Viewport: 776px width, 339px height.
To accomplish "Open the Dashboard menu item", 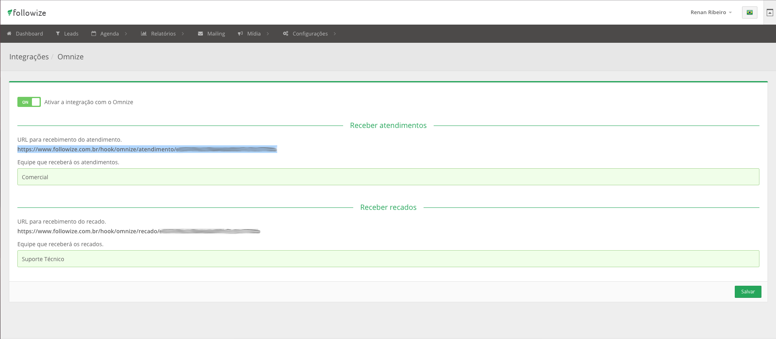I will [x=25, y=33].
